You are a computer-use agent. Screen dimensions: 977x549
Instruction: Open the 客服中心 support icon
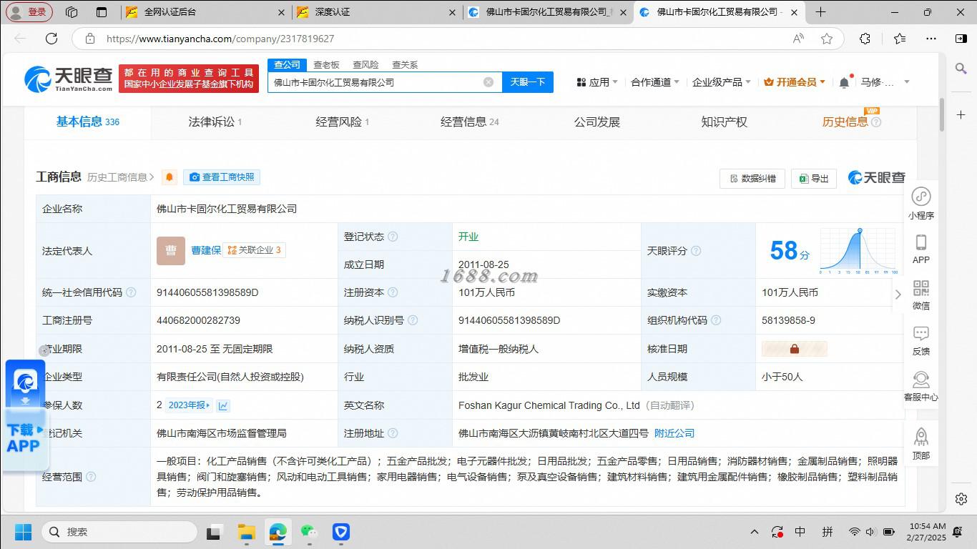coord(921,380)
